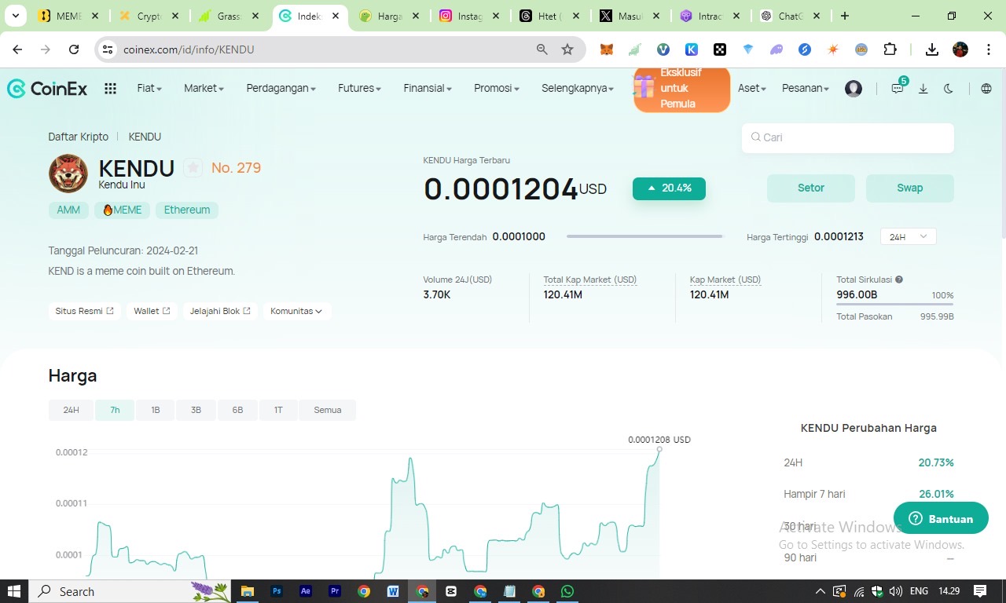Expand the Finansial menu
The image size is (1006, 603).
click(x=428, y=88)
